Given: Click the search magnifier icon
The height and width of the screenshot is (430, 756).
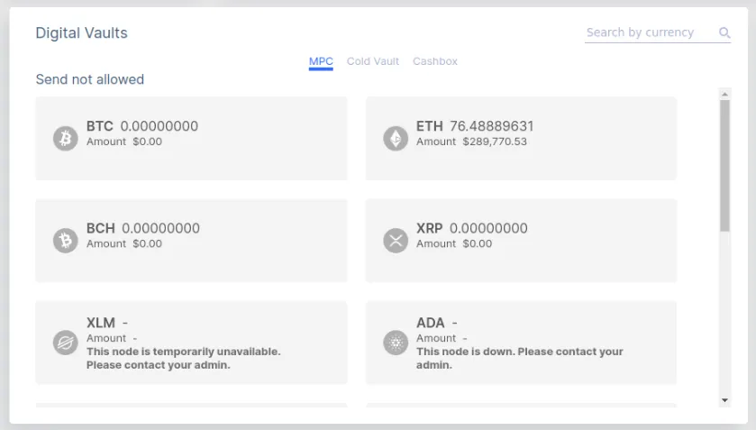Looking at the screenshot, I should (724, 32).
